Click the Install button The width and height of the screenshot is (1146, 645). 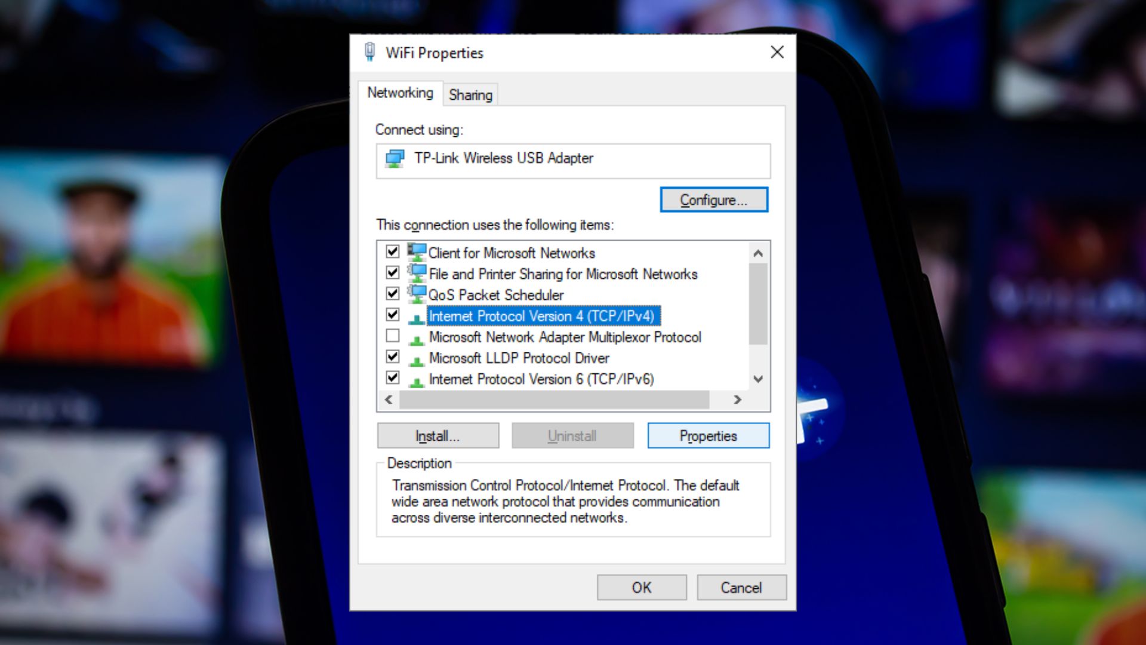(x=438, y=436)
